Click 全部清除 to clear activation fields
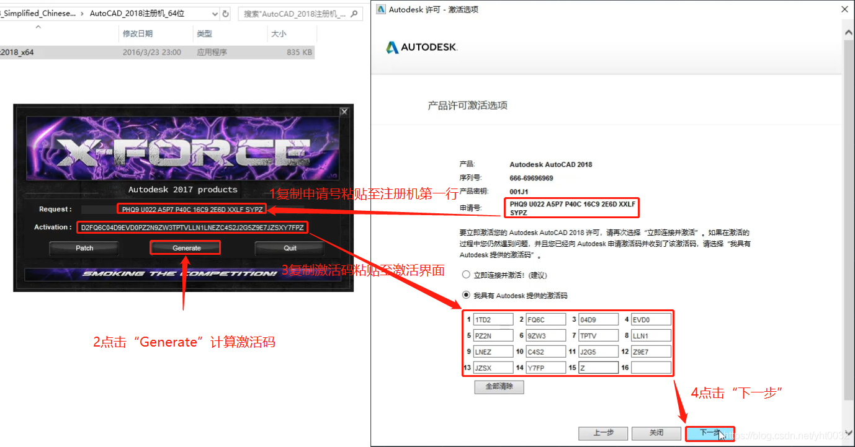855x447 pixels. click(x=499, y=387)
